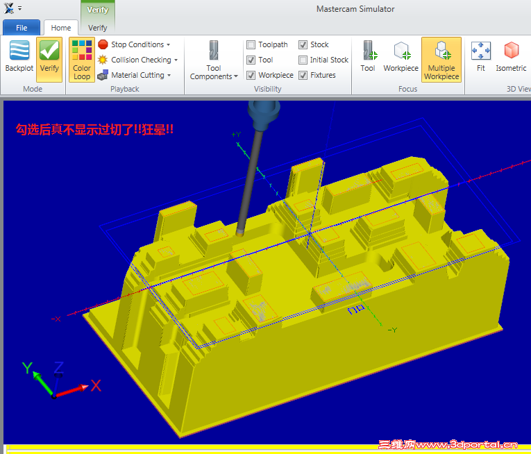Viewport: 531px width, 454px height.
Task: Click the Stop Conditions label
Action: pos(137,44)
